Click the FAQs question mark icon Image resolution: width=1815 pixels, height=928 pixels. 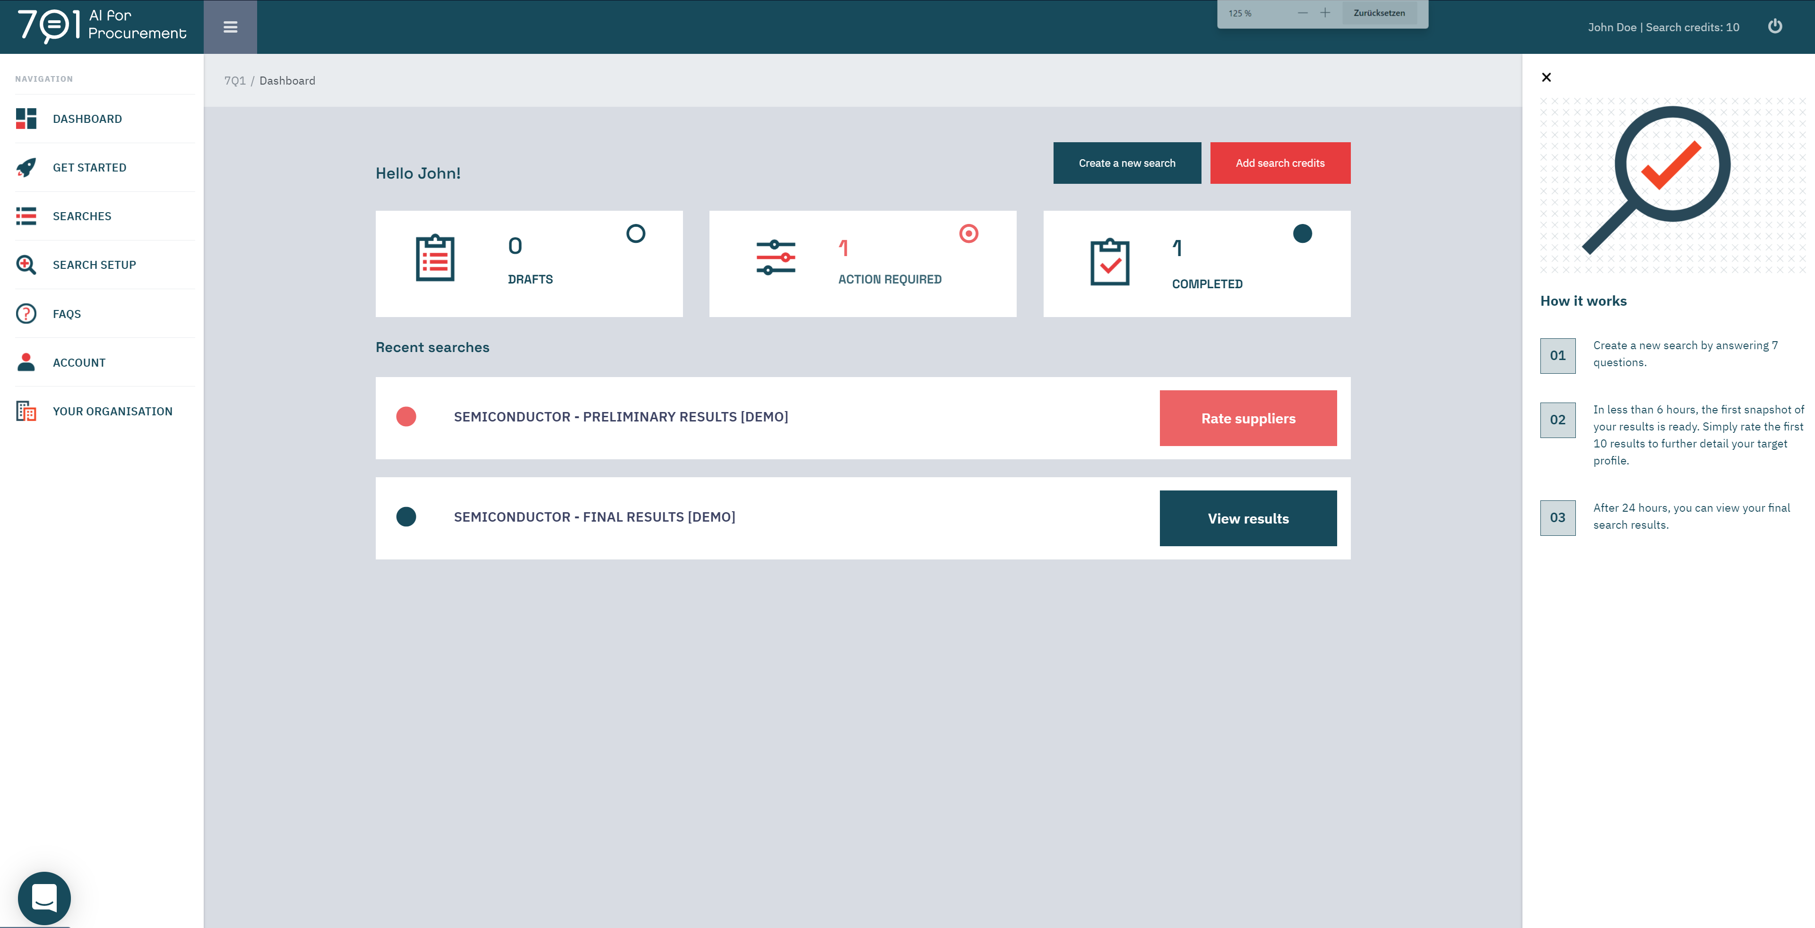(x=26, y=313)
